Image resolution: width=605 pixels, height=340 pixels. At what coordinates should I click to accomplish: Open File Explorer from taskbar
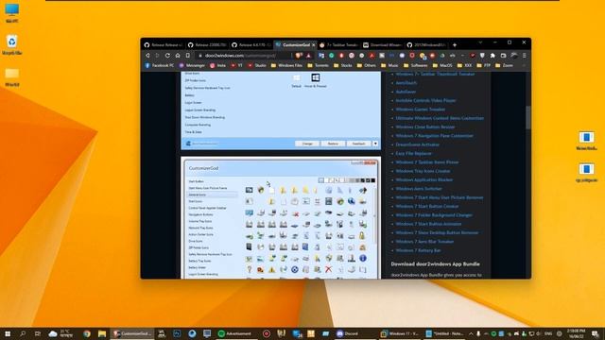102,333
